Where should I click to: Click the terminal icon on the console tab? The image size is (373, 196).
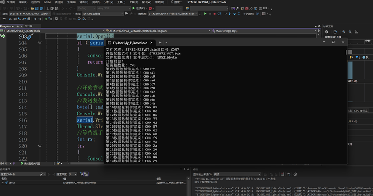(x=109, y=42)
